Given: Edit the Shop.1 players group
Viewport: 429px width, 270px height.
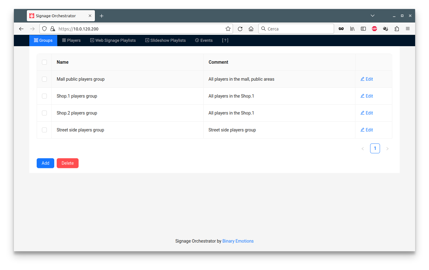Looking at the screenshot, I should [367, 96].
